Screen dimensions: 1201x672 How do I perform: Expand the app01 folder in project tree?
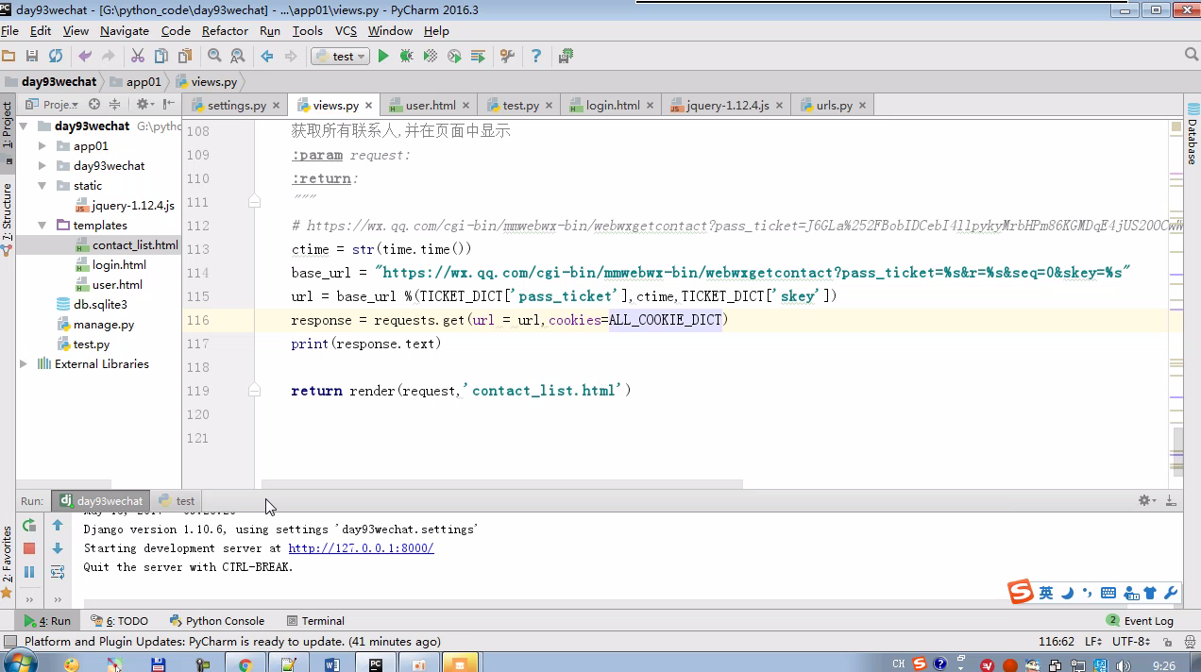42,146
